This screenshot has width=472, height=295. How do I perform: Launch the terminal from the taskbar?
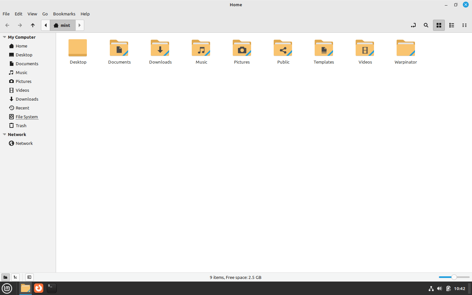[x=52, y=288]
